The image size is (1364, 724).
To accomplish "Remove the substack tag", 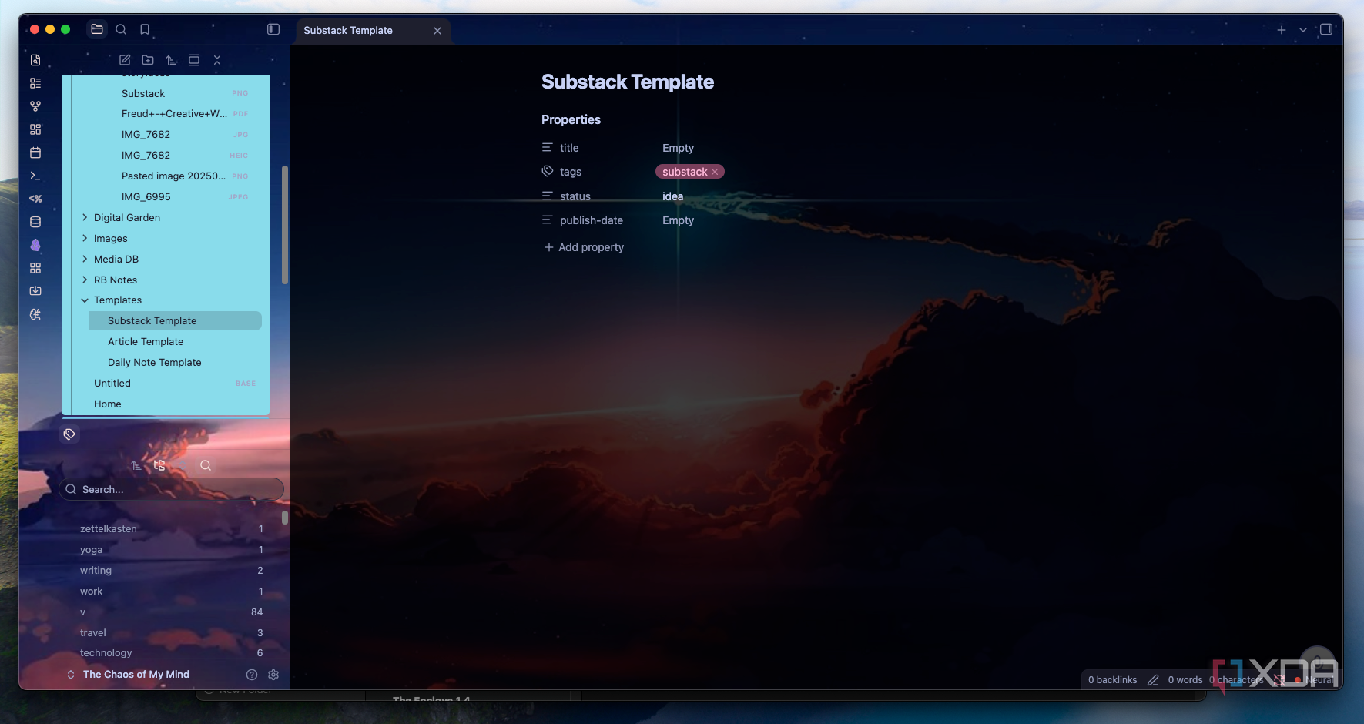I will pyautogui.click(x=715, y=172).
